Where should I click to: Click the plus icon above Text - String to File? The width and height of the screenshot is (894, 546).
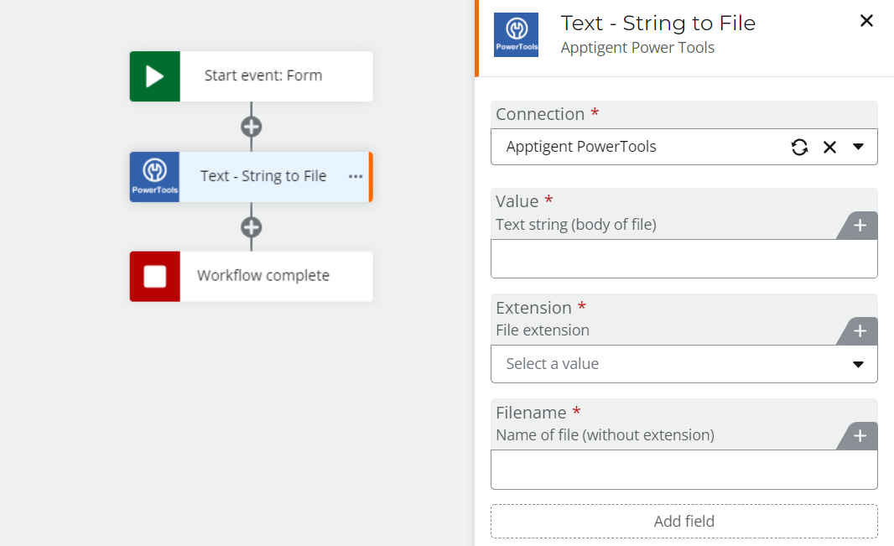pyautogui.click(x=251, y=126)
